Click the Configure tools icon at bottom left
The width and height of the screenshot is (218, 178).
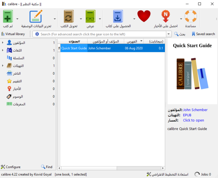pos(3,167)
